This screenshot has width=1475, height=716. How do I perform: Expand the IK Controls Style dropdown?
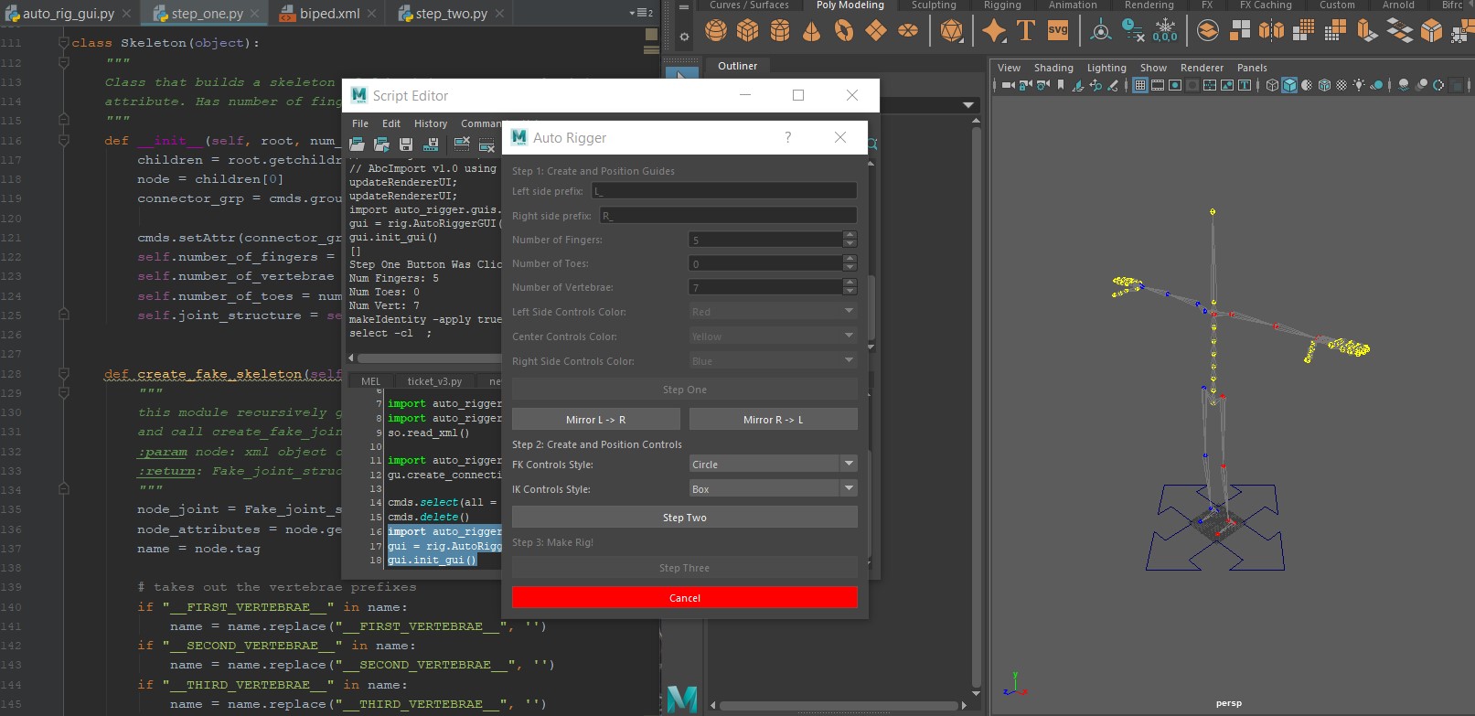pyautogui.click(x=773, y=489)
